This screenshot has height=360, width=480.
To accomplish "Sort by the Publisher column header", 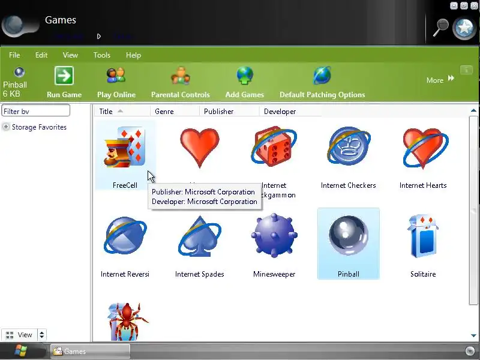I will coord(229,112).
